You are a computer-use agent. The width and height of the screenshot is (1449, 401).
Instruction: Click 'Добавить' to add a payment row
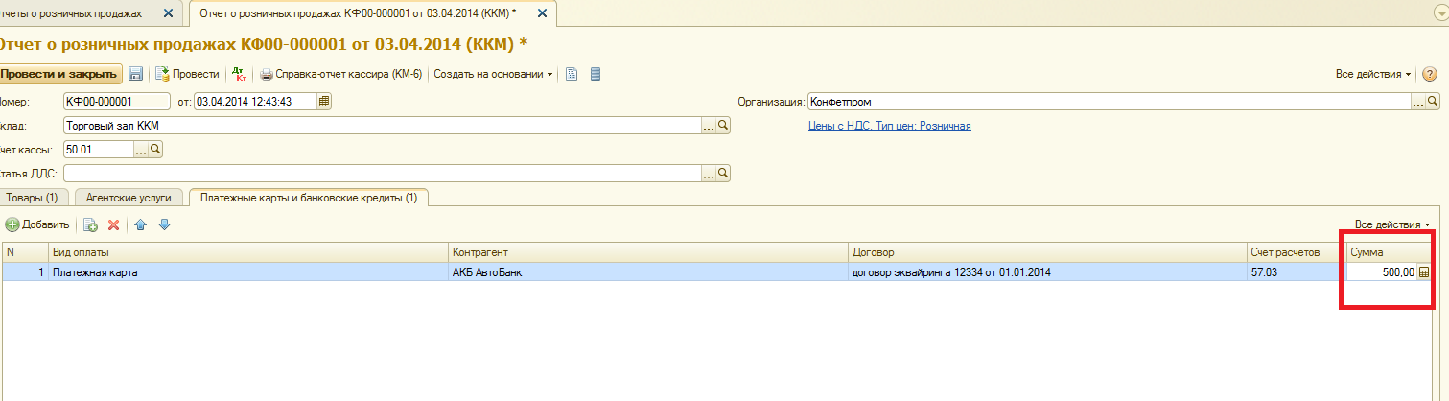tap(37, 224)
